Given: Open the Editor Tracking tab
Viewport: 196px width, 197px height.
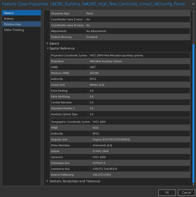Looking at the screenshot, I should point(21,30).
